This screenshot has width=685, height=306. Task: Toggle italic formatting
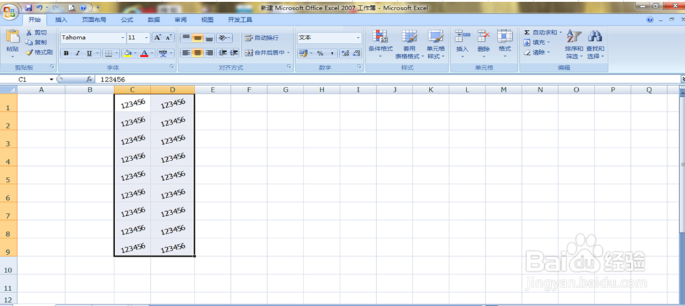coord(78,53)
